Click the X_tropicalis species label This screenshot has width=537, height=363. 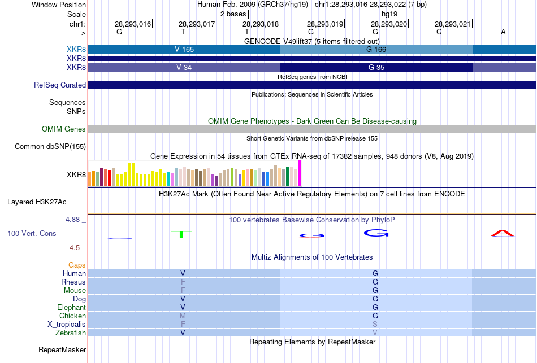pos(67,325)
